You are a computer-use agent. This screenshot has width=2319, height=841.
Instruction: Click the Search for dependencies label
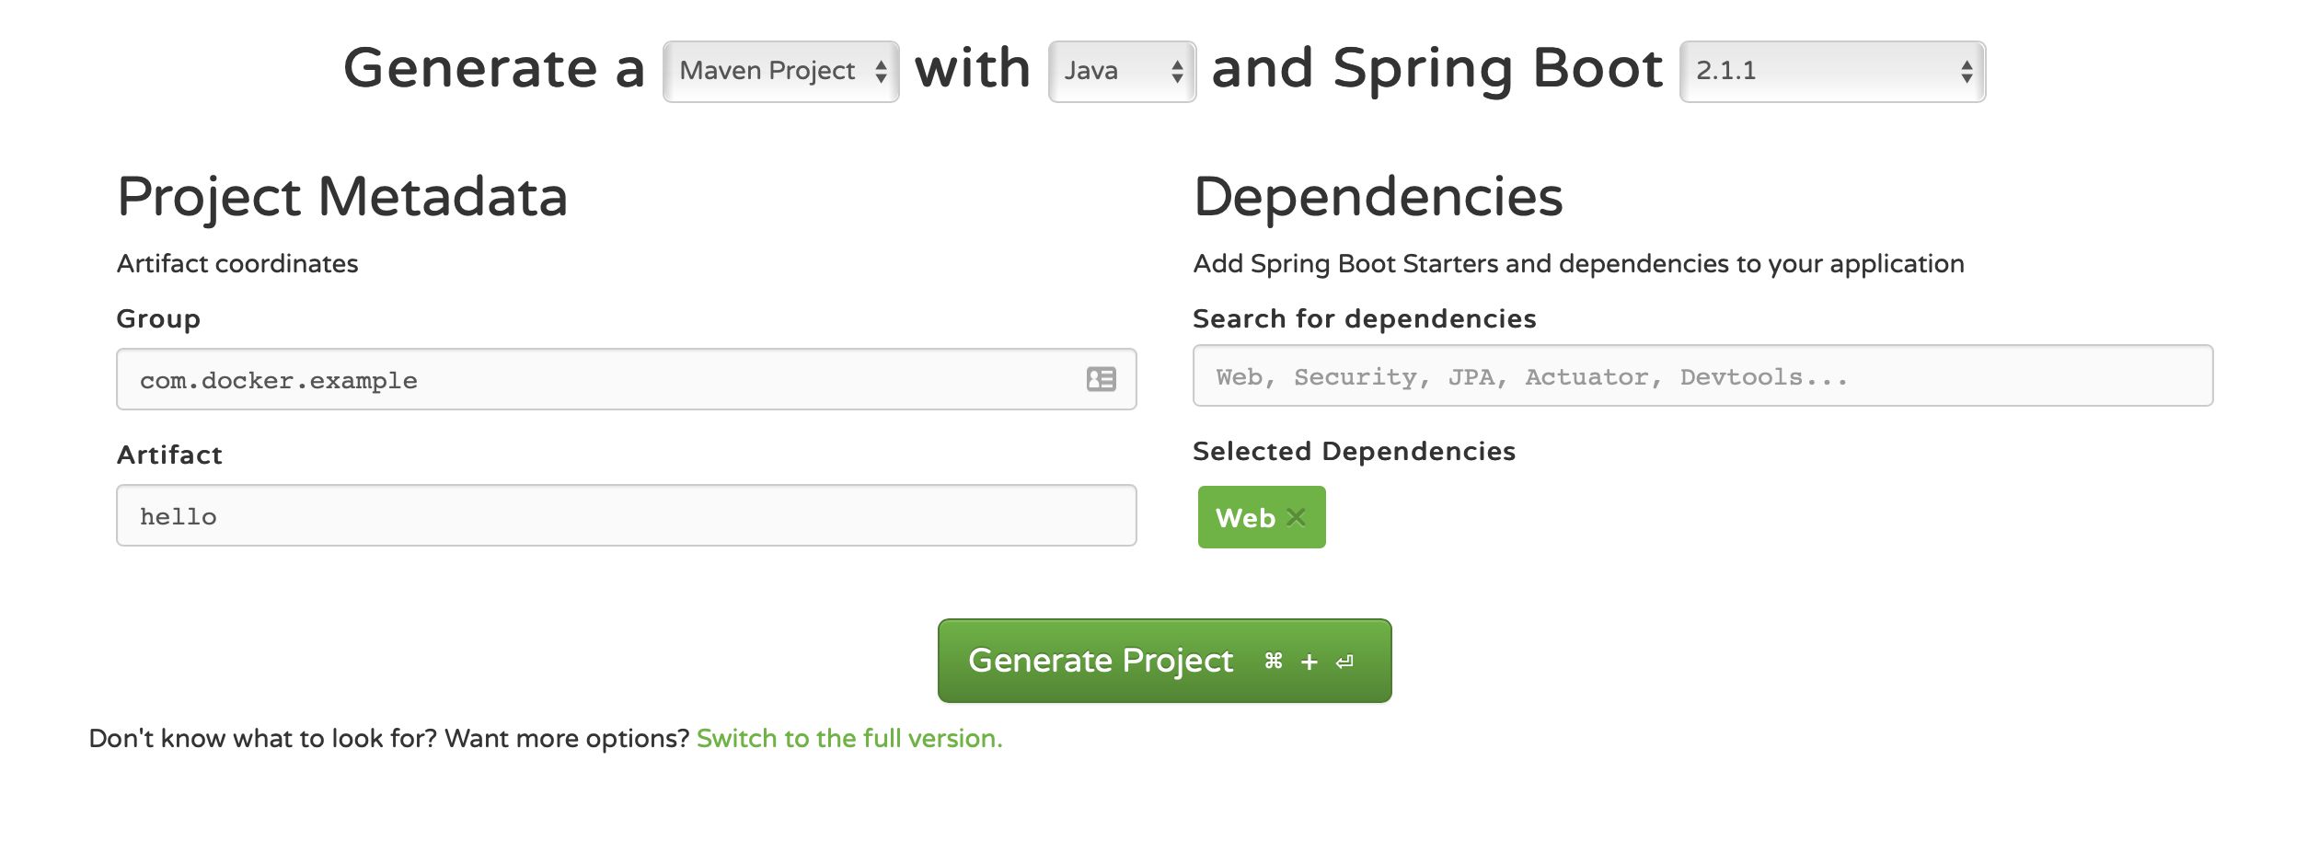point(1364,318)
